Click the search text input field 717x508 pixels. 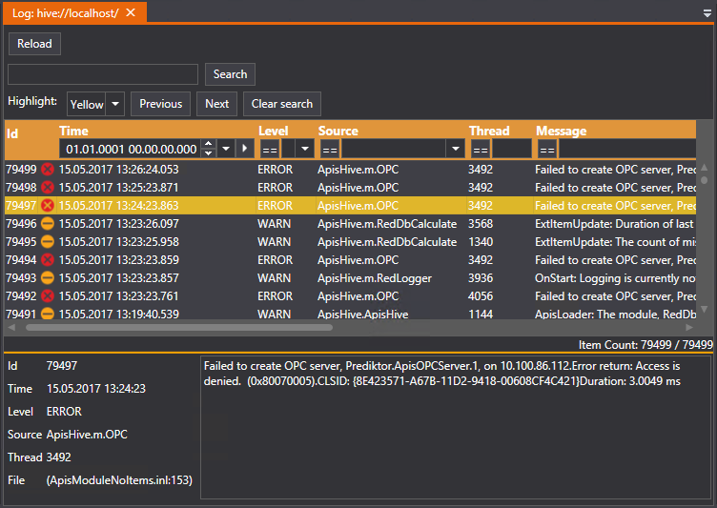tap(103, 74)
